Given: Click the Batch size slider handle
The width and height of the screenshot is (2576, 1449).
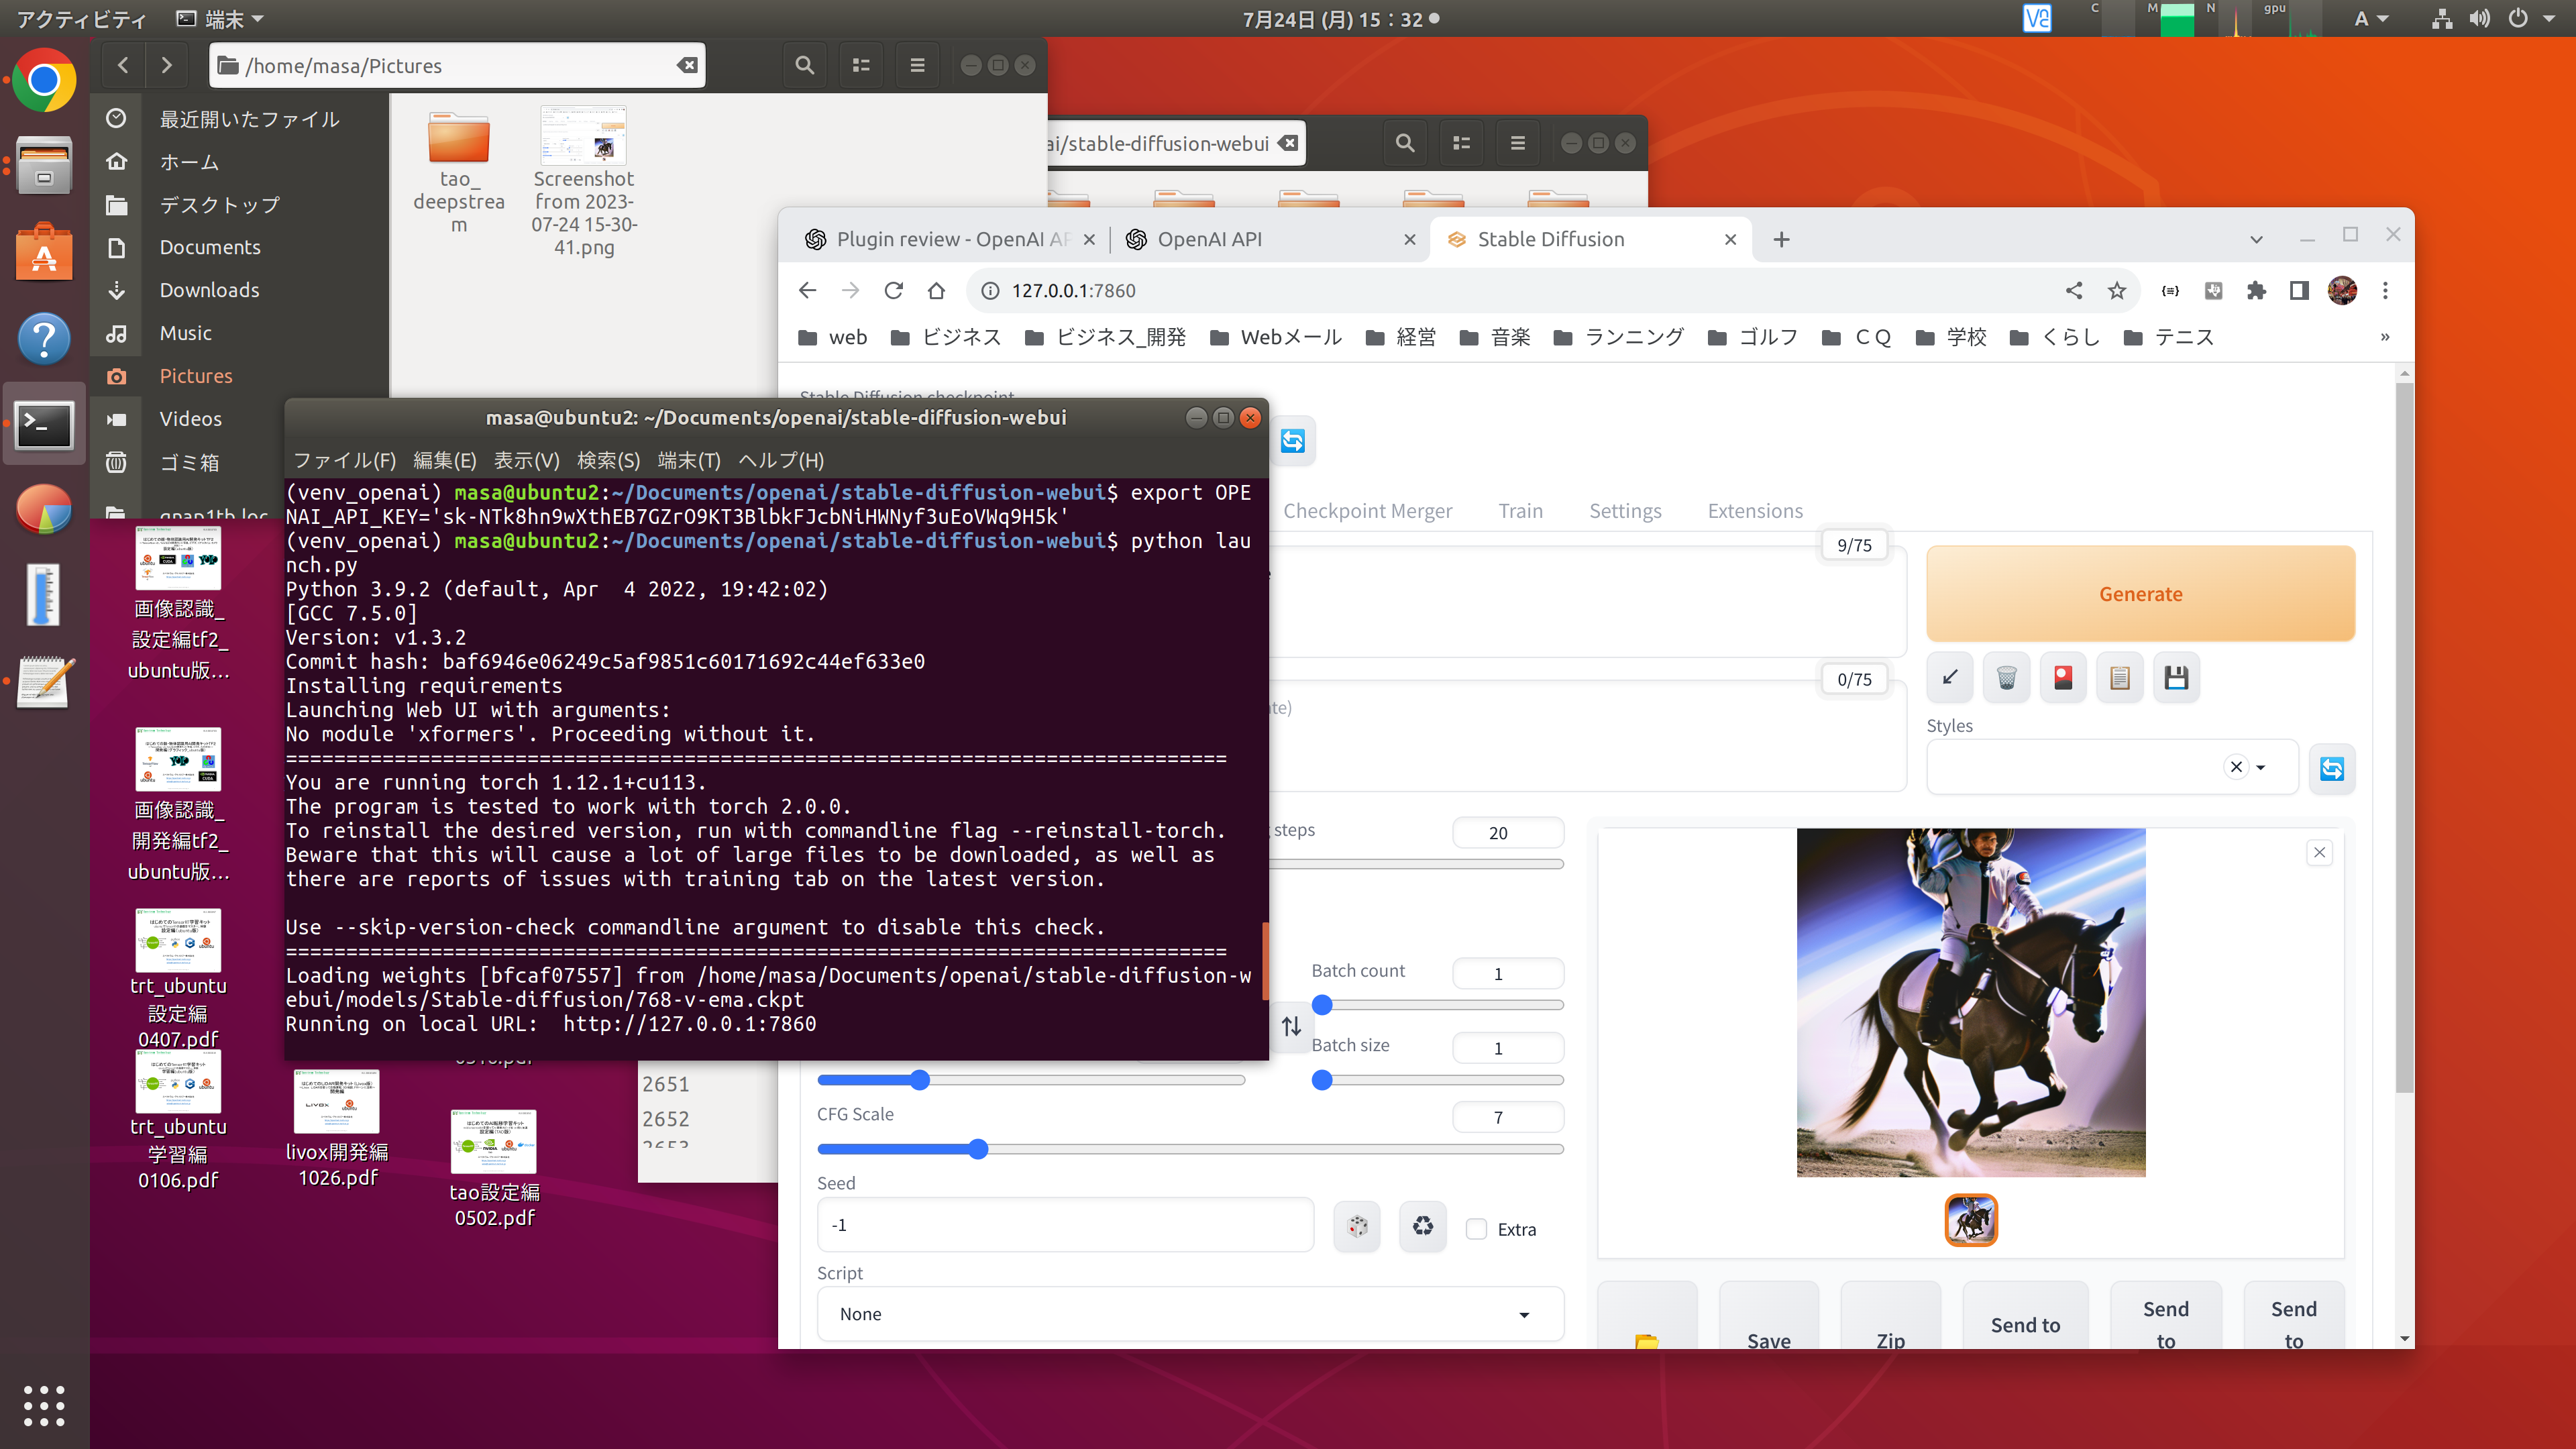Looking at the screenshot, I should click(x=1321, y=1079).
